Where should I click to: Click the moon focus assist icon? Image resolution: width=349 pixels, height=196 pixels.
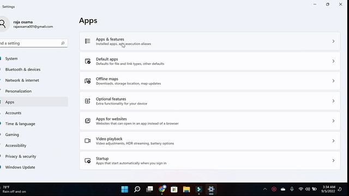340,189
